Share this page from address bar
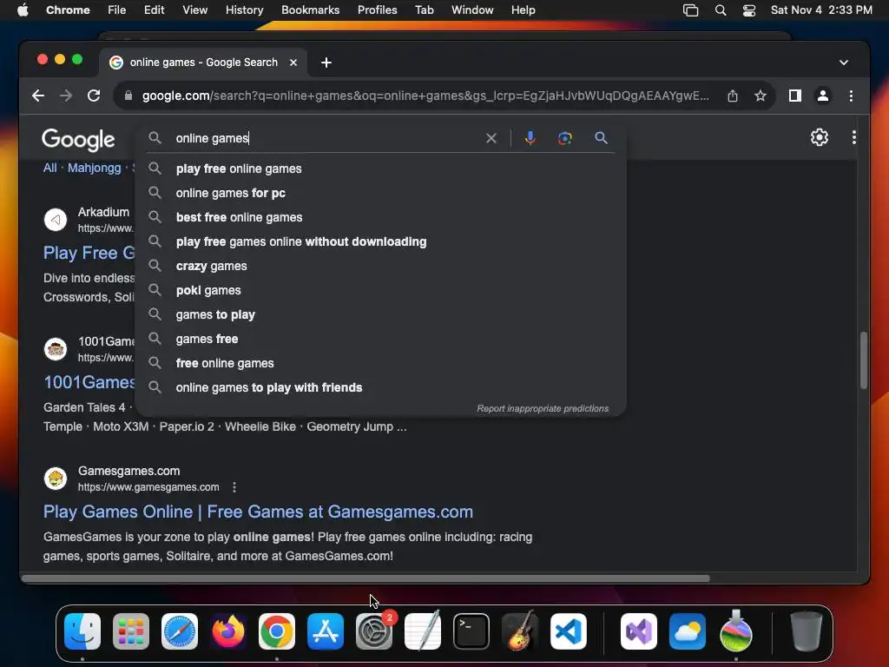Image resolution: width=889 pixels, height=667 pixels. pyautogui.click(x=733, y=96)
